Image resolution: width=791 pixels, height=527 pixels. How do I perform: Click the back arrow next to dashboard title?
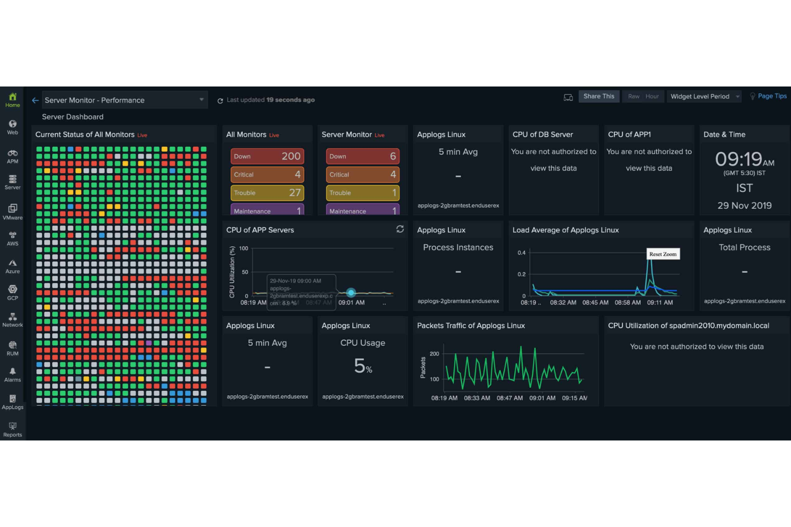point(35,100)
